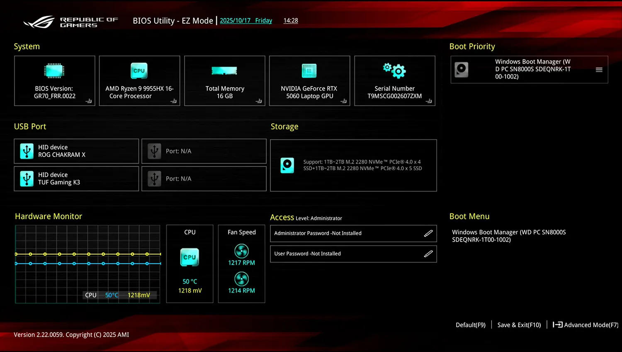
Task: Click the drive icon in the Storage section
Action: pyautogui.click(x=287, y=165)
